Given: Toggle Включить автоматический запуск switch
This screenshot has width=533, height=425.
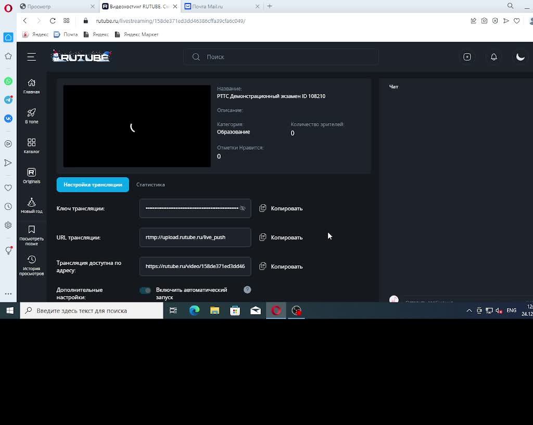Looking at the screenshot, I should (145, 290).
